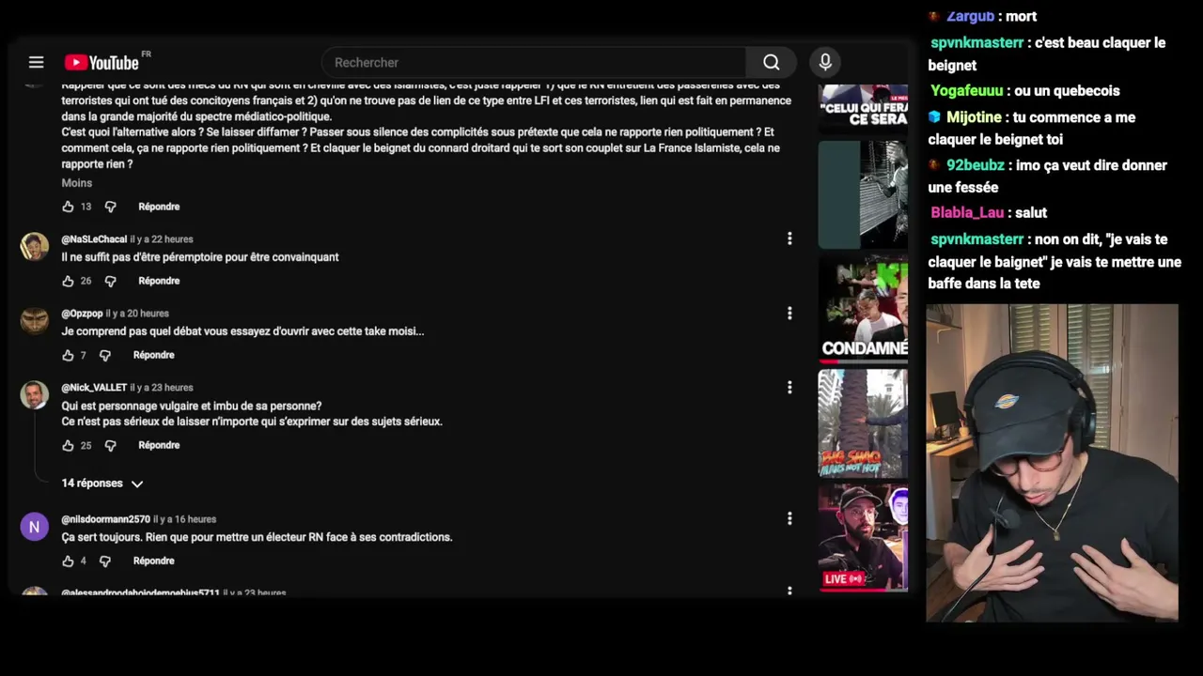
Task: Open the @Nick_VALLET username link
Action: pyautogui.click(x=94, y=388)
